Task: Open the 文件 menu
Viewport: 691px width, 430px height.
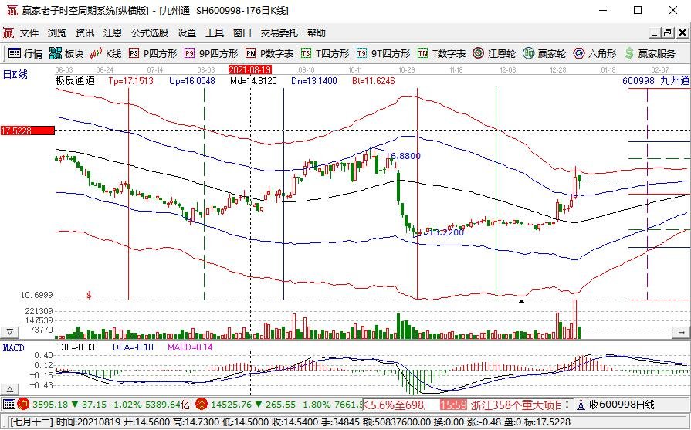Action: click(29, 33)
